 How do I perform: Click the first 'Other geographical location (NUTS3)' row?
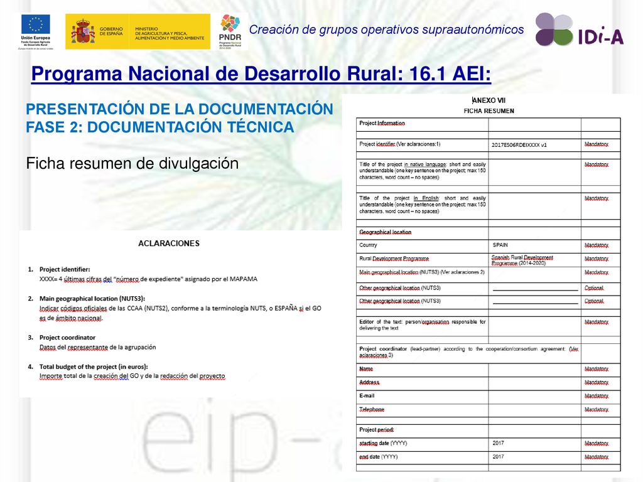point(488,288)
